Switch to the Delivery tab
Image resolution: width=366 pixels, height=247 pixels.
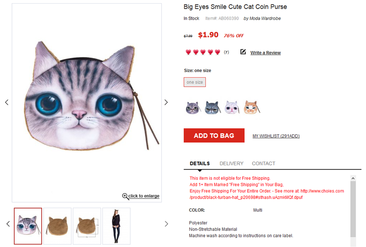231,163
